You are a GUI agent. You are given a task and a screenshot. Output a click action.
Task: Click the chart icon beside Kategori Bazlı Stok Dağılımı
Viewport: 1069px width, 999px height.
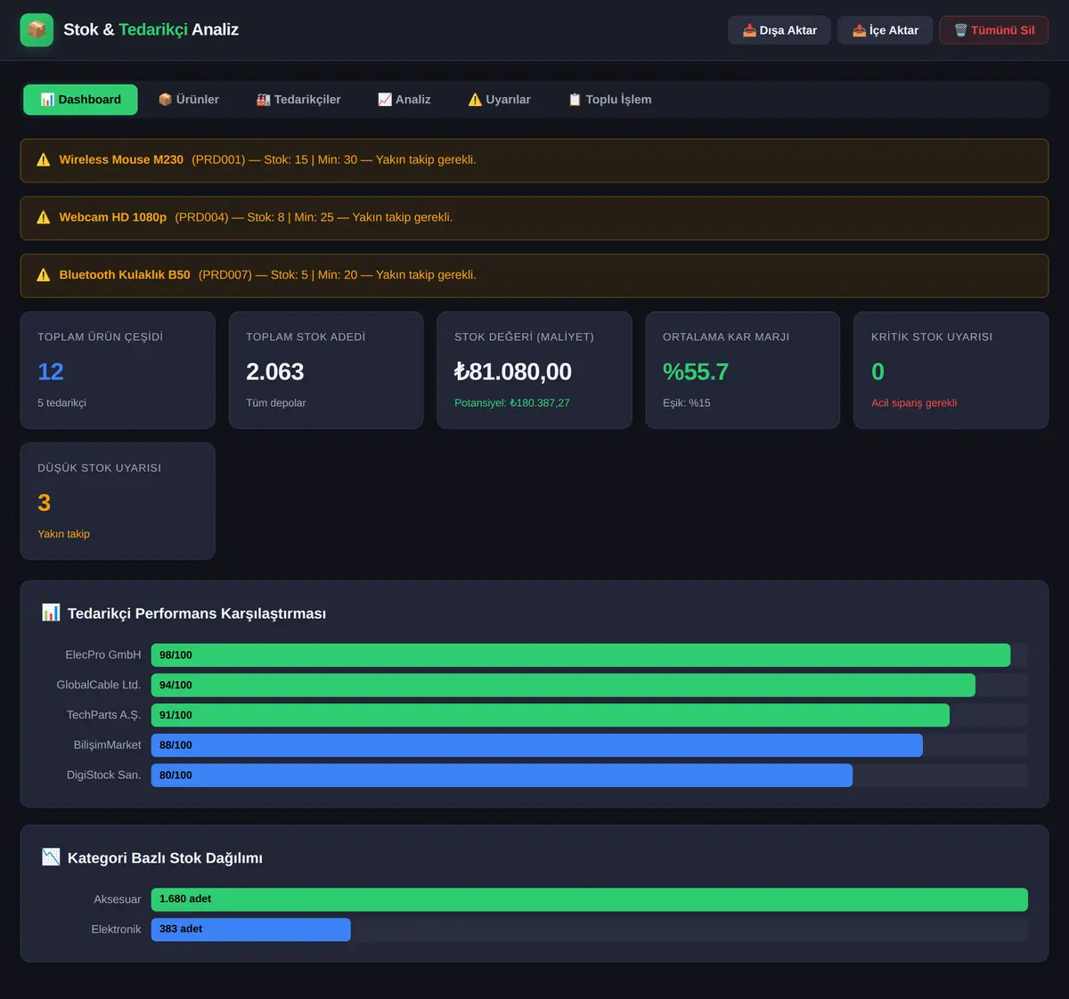tap(51, 857)
